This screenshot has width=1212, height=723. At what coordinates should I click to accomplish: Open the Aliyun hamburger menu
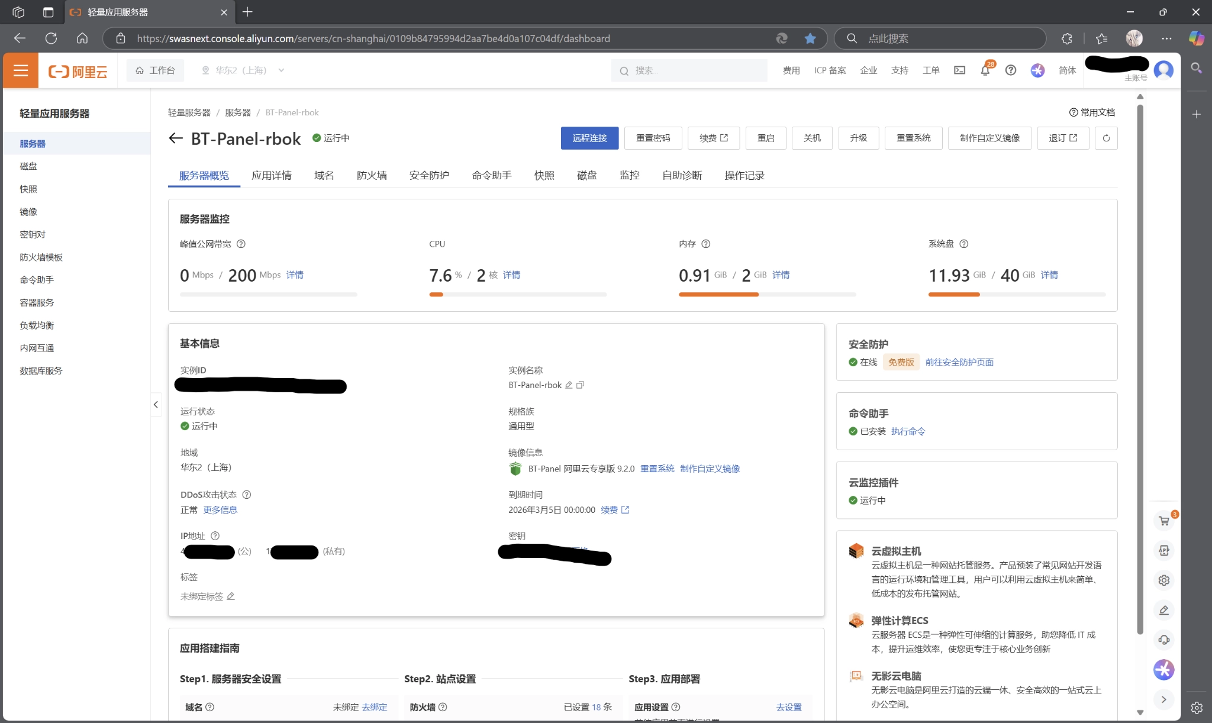tap(21, 70)
